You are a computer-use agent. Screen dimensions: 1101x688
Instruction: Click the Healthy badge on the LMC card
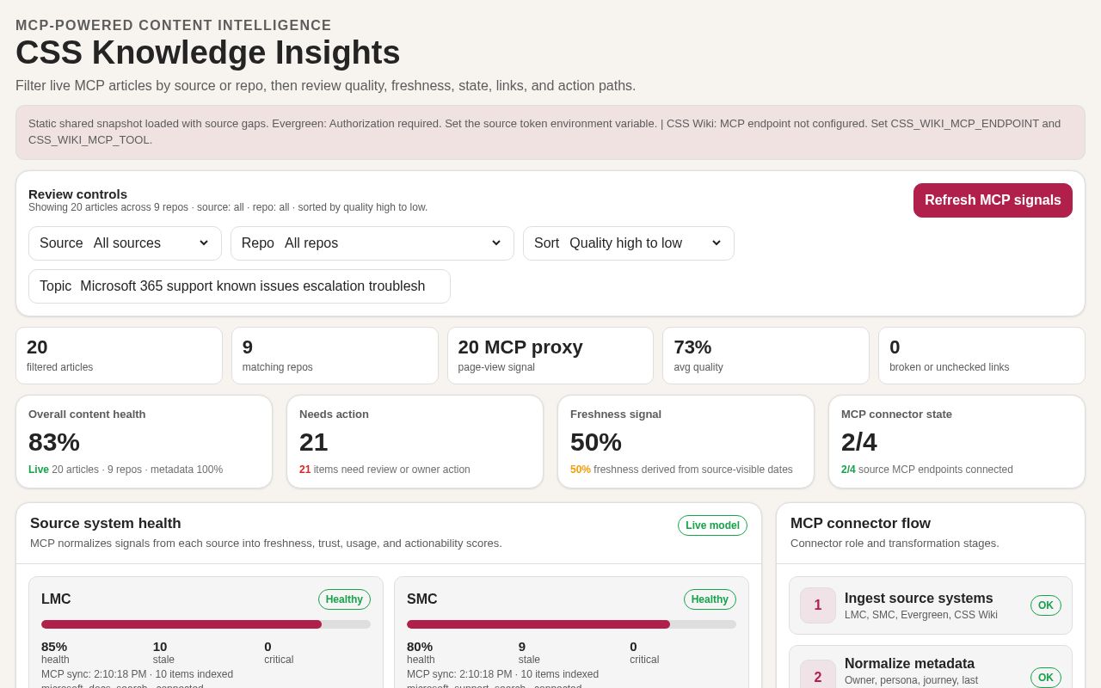point(344,599)
